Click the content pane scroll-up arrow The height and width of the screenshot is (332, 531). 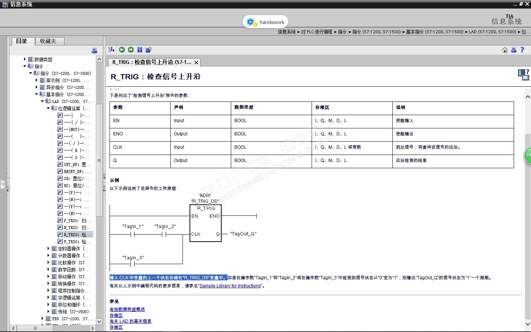[x=528, y=96]
